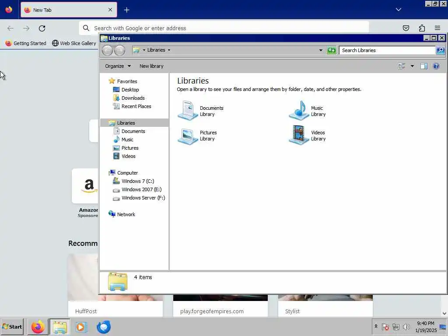Open Stylist recommended story card
Image resolution: width=448 pixels, height=336 pixels.
point(325,306)
